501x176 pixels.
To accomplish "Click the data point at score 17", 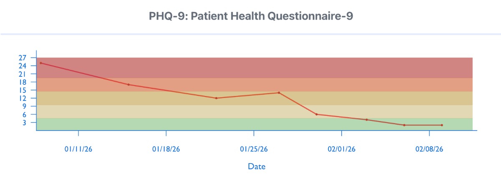I will pyautogui.click(x=129, y=85).
